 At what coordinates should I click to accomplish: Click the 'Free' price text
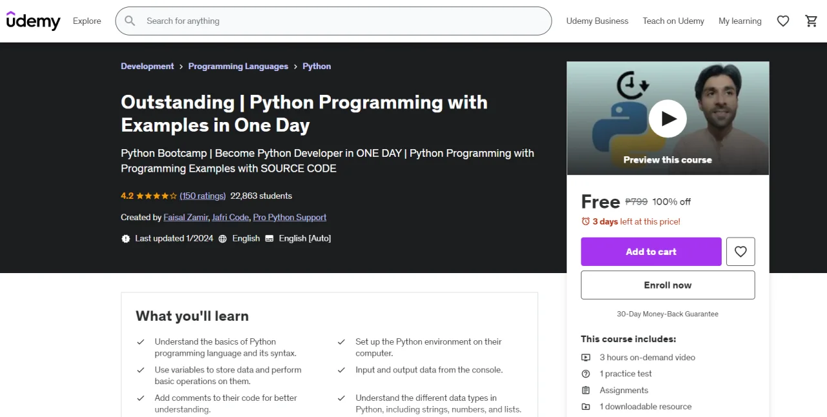tap(600, 202)
